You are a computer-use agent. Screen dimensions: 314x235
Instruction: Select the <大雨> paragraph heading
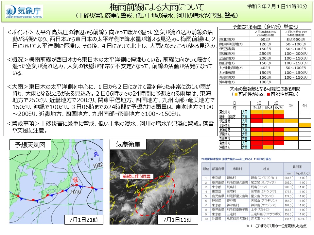(17, 87)
